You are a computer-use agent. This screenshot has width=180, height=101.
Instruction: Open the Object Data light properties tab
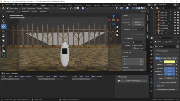click(x=151, y=82)
